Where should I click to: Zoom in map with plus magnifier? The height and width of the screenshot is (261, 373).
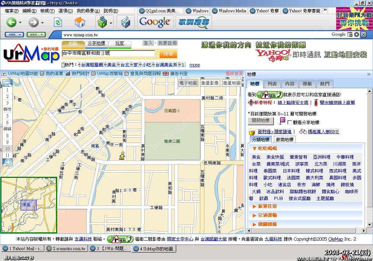coord(7,162)
